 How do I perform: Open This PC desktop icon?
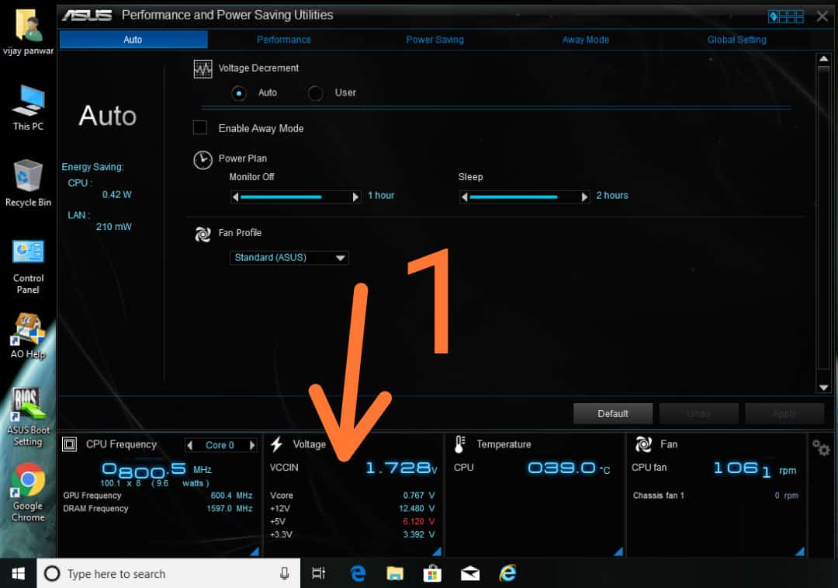click(29, 108)
